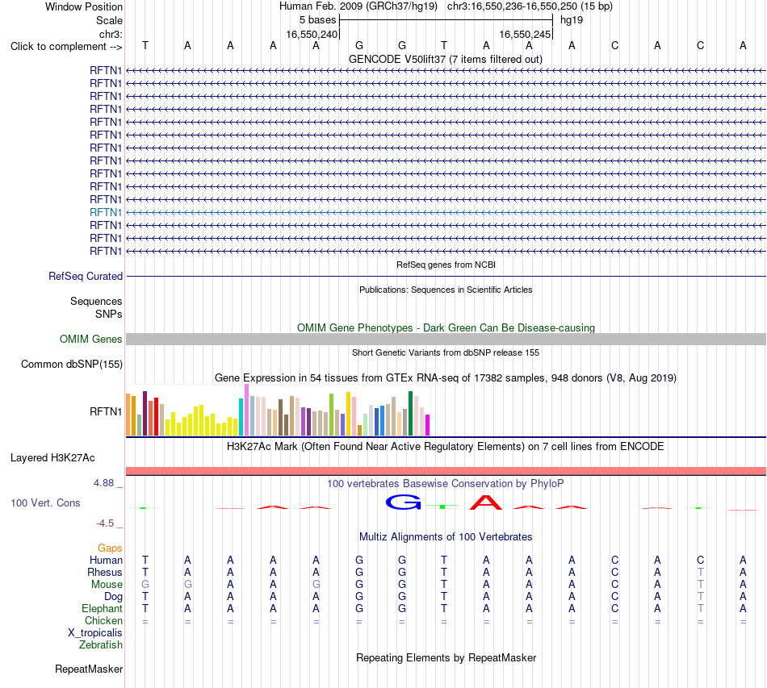The height and width of the screenshot is (688, 767).
Task: Click 'Short Genetic Variants from dbSNP release 155'
Action: pyautogui.click(x=446, y=352)
